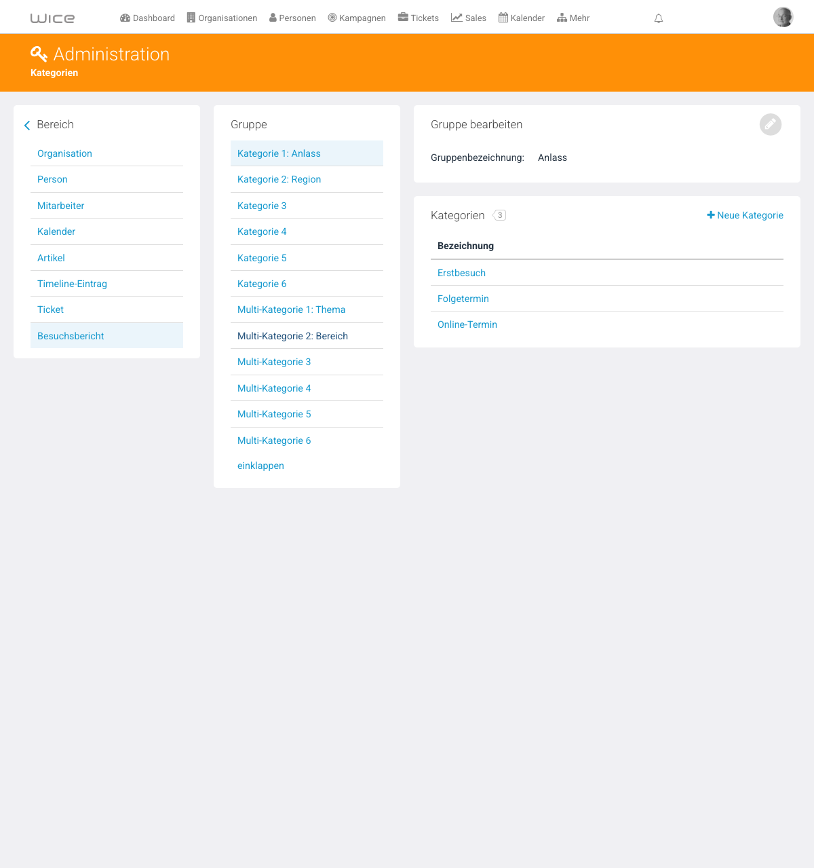The height and width of the screenshot is (868, 814).
Task: Select Kategorie 2: Region group
Action: coord(307,179)
